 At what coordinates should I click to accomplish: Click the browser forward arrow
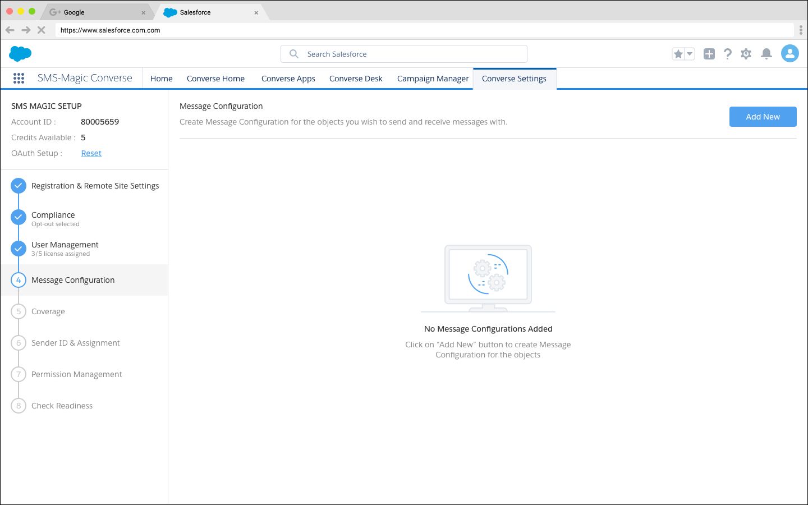[26, 30]
